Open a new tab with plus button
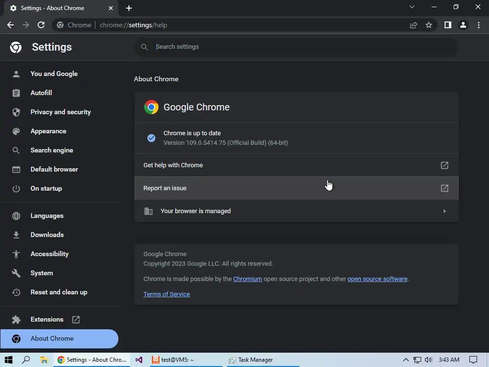Screen dimensions: 489x367 point(129,8)
